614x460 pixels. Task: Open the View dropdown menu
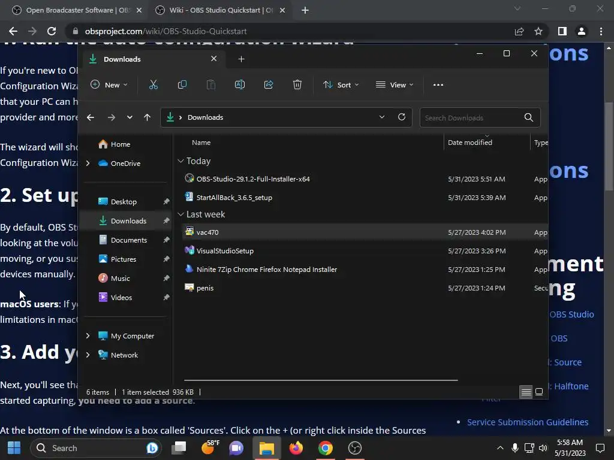click(x=395, y=85)
